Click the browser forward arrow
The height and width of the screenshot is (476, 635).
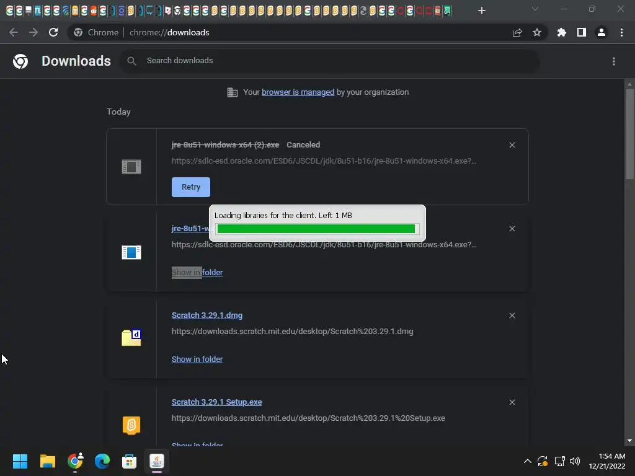pos(33,32)
